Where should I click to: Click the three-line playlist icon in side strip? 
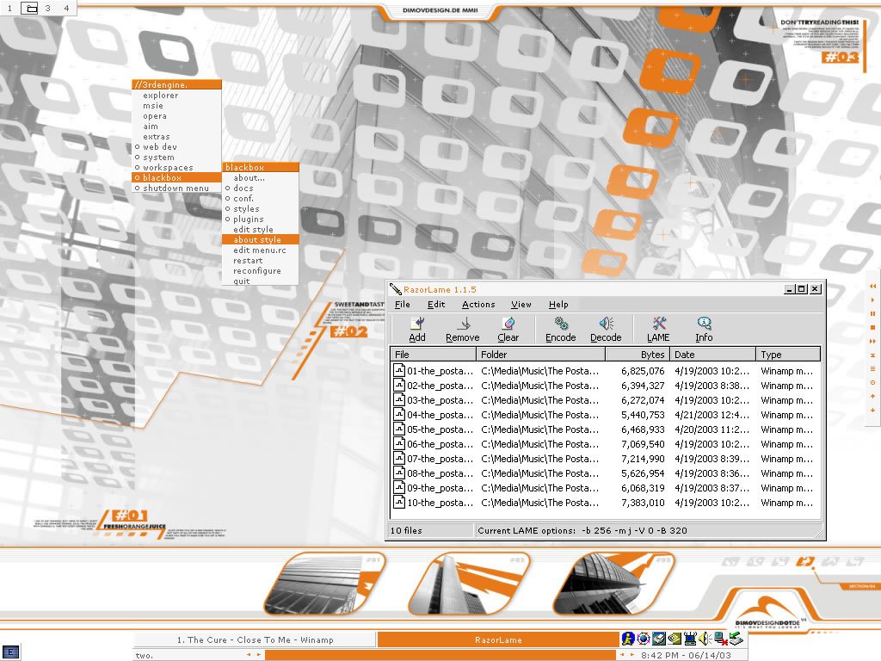click(x=872, y=368)
